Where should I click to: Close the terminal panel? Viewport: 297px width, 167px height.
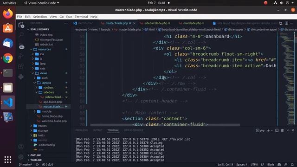click(293, 130)
